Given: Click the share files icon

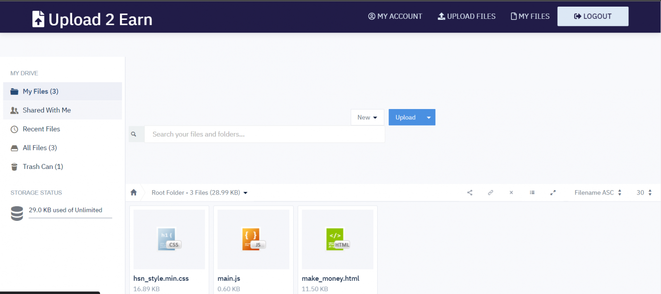Looking at the screenshot, I should (x=470, y=193).
